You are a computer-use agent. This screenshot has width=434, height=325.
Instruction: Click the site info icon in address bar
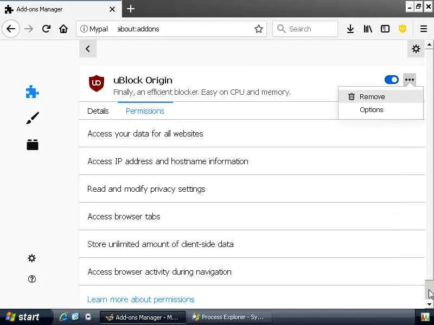pyautogui.click(x=84, y=29)
